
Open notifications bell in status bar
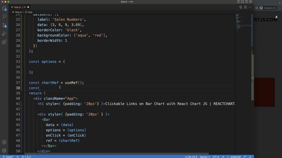(250, 157)
